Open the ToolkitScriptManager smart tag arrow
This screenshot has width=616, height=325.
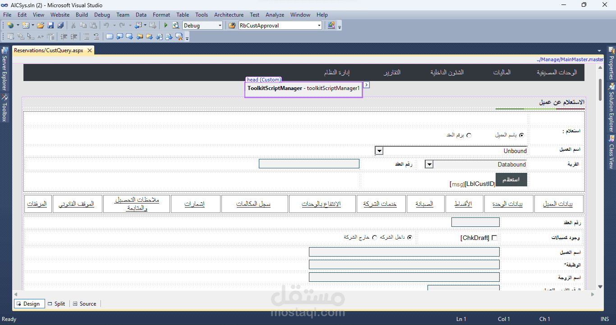tap(367, 85)
